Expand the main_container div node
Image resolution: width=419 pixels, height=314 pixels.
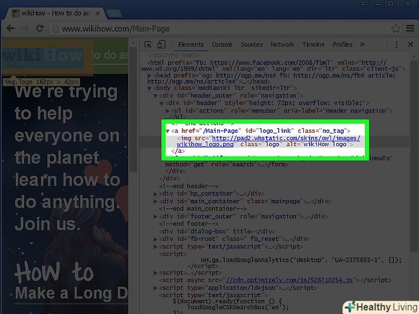click(x=155, y=201)
